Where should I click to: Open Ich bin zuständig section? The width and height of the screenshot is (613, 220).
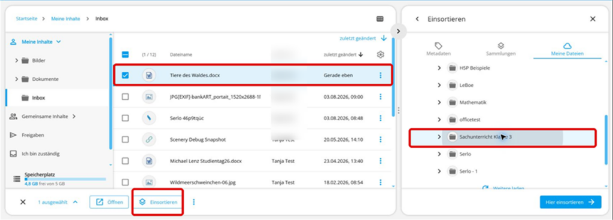click(35, 154)
